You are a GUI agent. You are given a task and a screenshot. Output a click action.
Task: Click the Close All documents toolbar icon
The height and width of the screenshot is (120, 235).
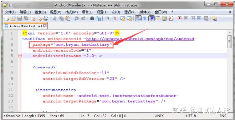point(39,18)
